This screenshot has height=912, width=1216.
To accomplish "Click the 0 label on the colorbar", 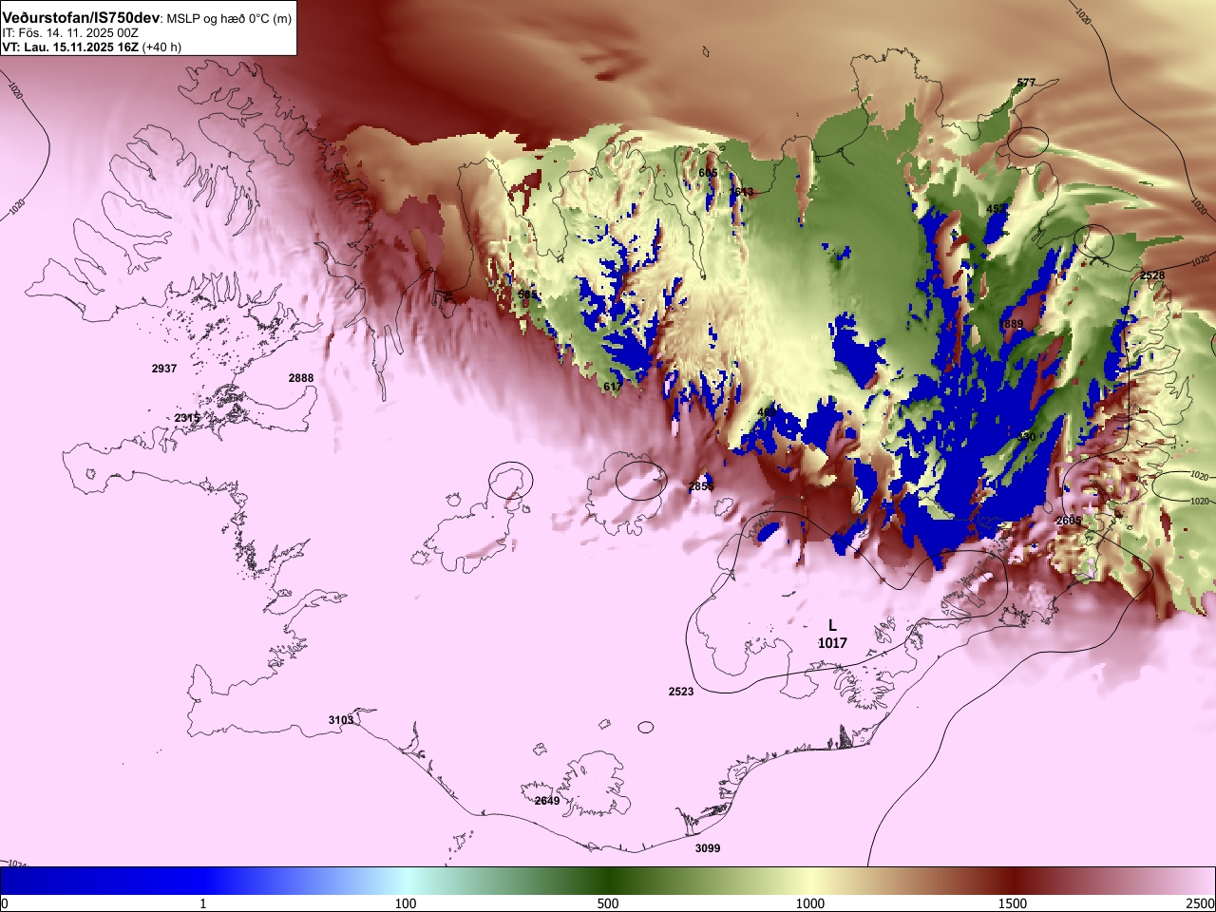I will 5,903.
